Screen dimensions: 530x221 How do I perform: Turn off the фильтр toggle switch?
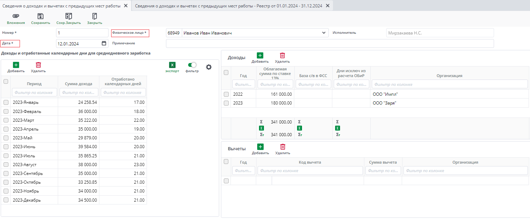pyautogui.click(x=192, y=65)
